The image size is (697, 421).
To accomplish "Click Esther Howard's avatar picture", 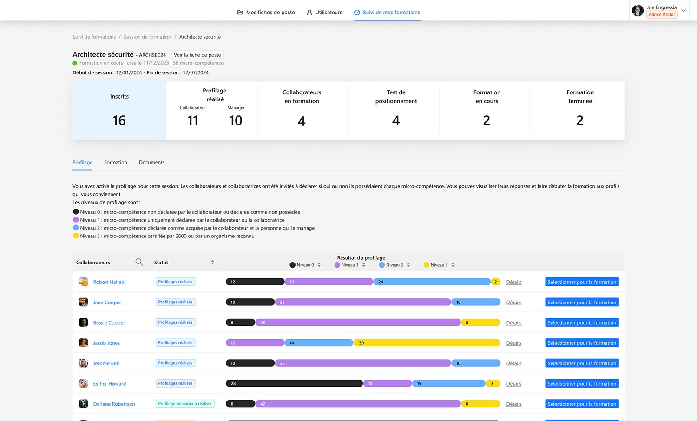I will click(84, 383).
